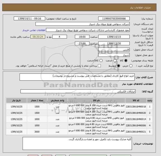Click the ردیف column header
Screen dimensions: 161x156
click(x=150, y=101)
